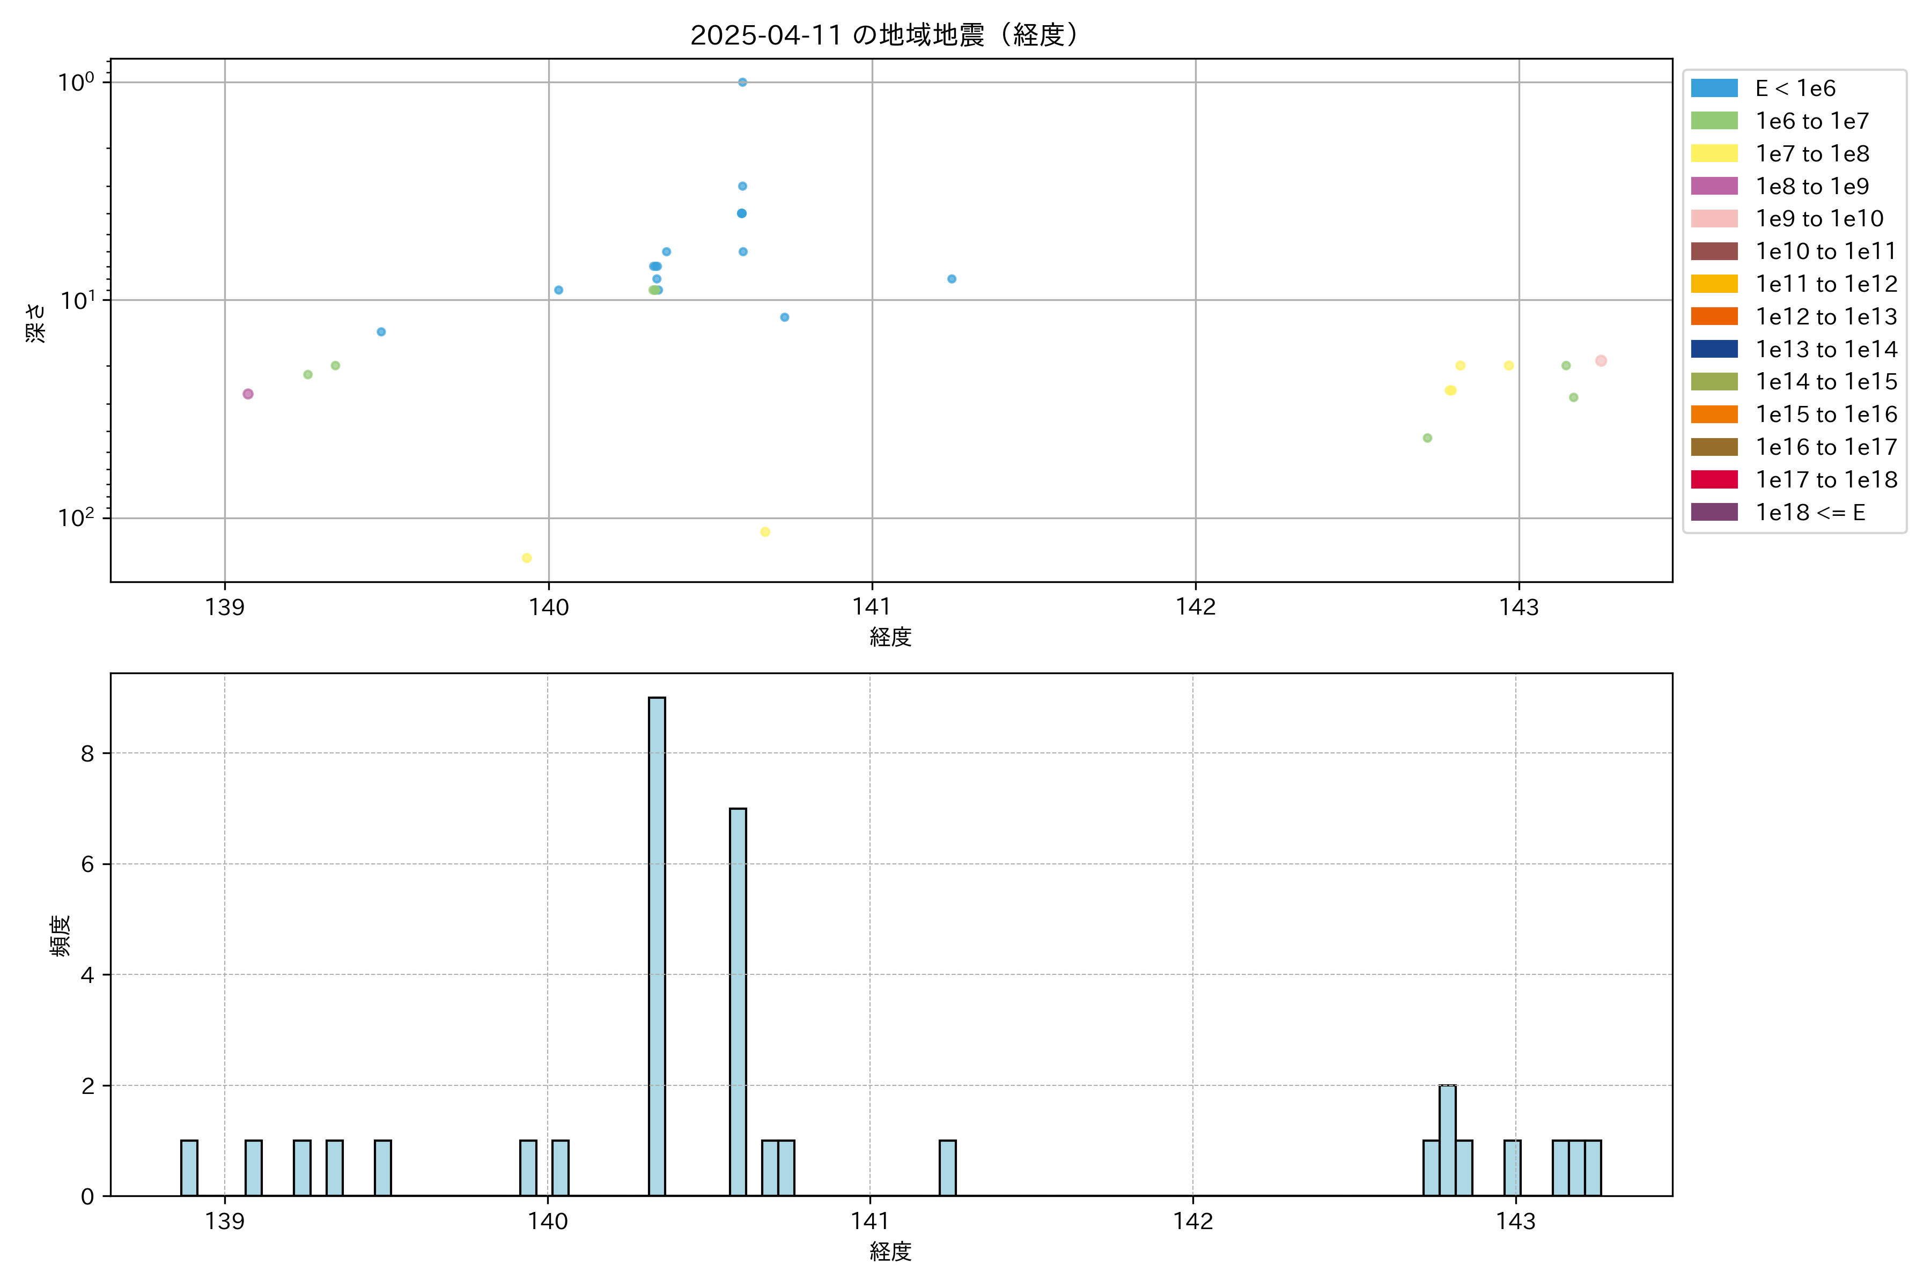Viewport: 1931px width, 1287px height.
Task: Click the histogram bar of height seven
Action: tap(738, 1001)
